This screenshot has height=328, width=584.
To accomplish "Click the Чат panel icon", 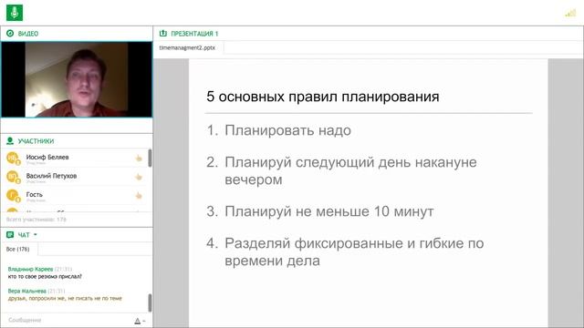I will [x=10, y=235].
